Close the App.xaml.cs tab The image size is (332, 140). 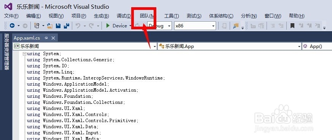[x=53, y=38]
